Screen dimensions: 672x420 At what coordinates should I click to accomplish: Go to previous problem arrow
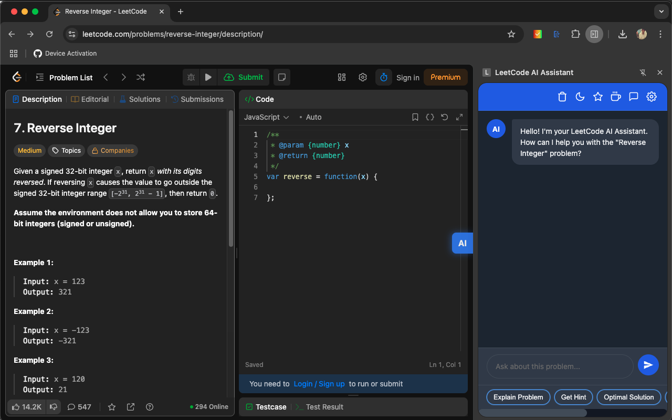[106, 77]
